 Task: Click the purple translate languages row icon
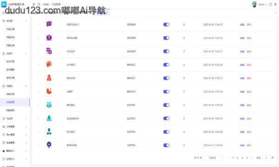click(x=49, y=51)
